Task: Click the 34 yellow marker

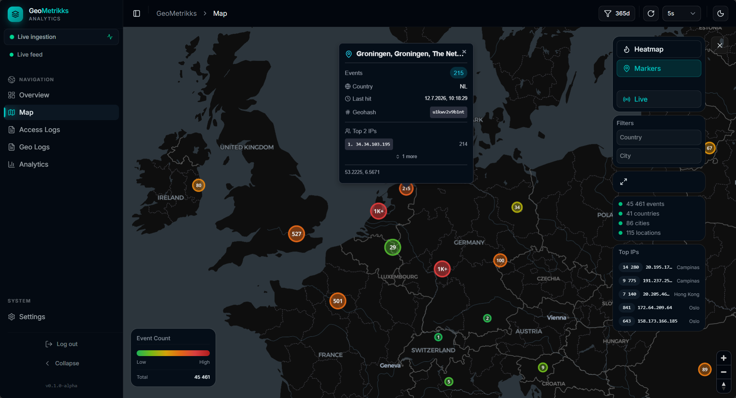Action: point(517,207)
